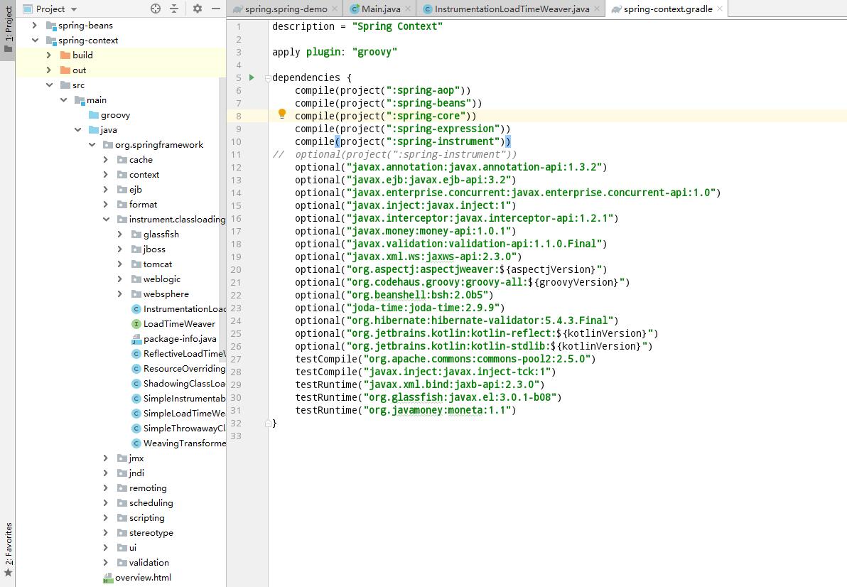Collapse the java folder
Screen dimensions: 847x587
point(77,130)
